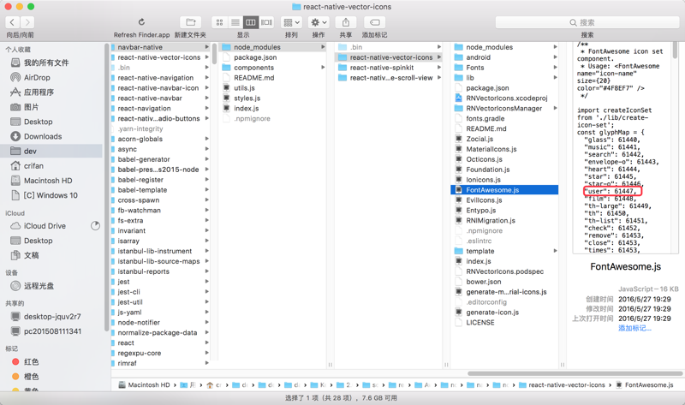Expand components folder arrow
This screenshot has height=405, width=685.
(323, 68)
